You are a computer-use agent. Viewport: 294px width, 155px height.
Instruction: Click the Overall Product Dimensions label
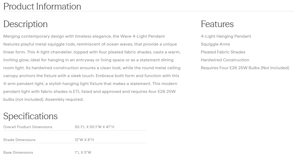[28, 127]
